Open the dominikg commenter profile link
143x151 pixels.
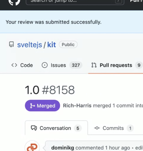63,148
